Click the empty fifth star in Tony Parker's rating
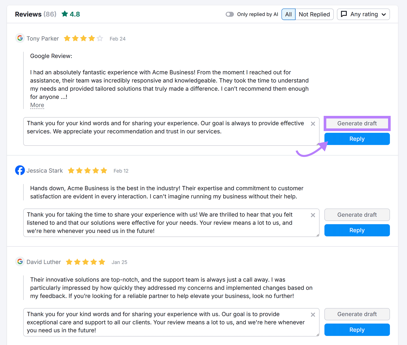The width and height of the screenshot is (407, 345). coord(100,38)
